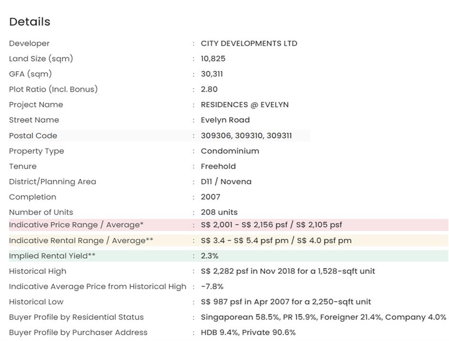
Task: Click the CITY DEVELOPMENTS LTD developer name
Action: tap(249, 43)
